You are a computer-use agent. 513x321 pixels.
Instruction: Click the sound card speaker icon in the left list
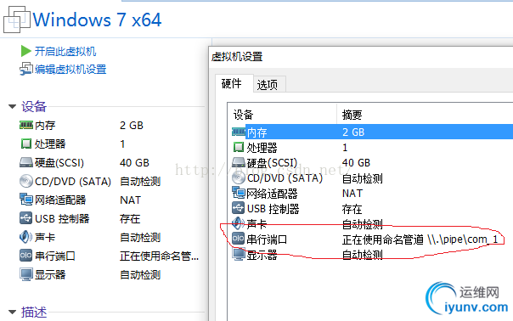click(25, 237)
